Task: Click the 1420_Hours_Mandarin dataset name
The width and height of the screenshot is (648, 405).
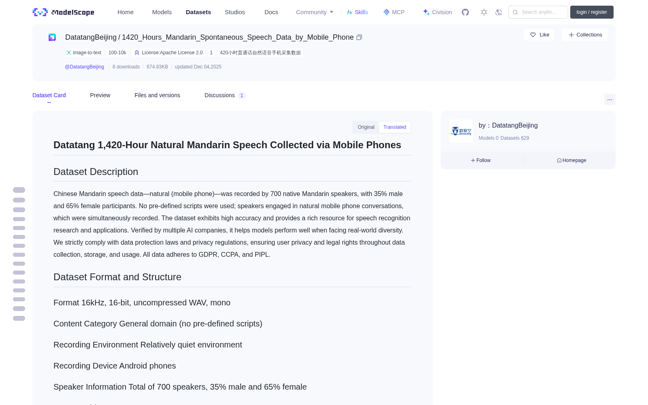Action: pyautogui.click(x=238, y=37)
